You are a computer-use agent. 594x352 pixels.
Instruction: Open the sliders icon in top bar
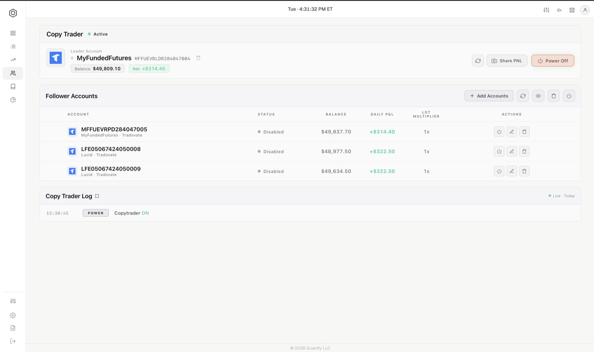(546, 10)
